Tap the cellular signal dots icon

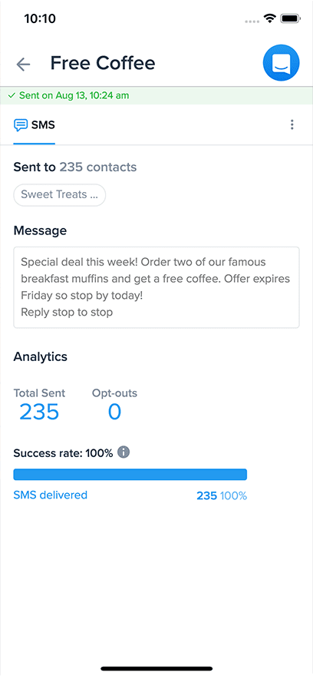[252, 20]
